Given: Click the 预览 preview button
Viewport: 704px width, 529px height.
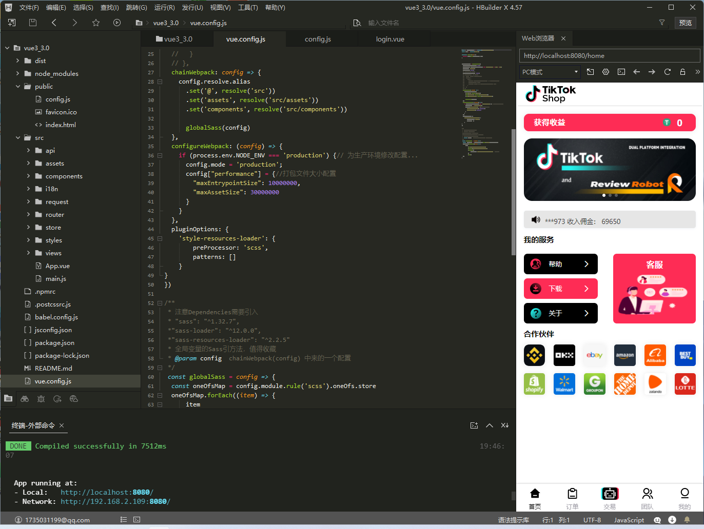Looking at the screenshot, I should [x=685, y=23].
